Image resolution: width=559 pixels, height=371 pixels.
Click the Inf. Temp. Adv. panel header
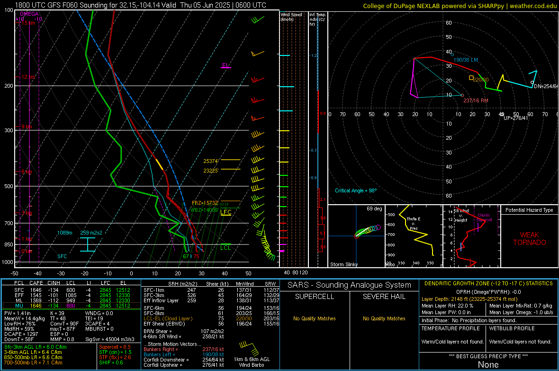[x=317, y=19]
